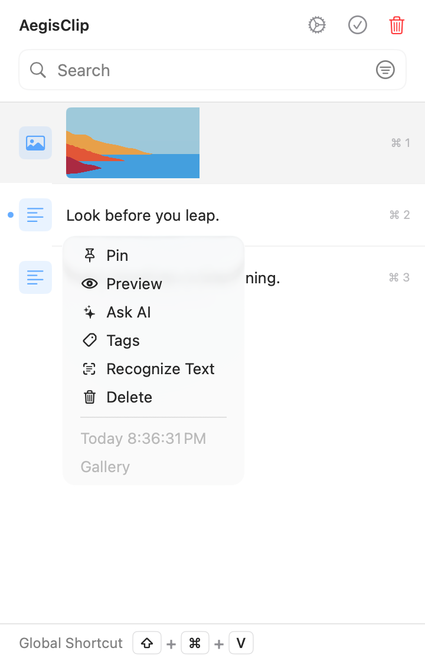425x661 pixels.
Task: Click the tag icon in the menu
Action: pos(89,340)
